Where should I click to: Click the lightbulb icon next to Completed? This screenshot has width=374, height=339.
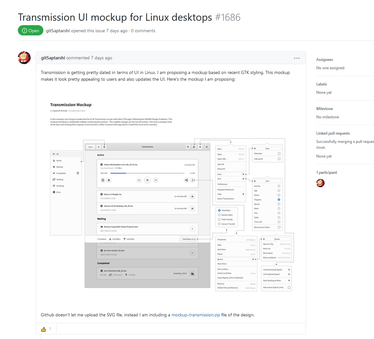point(78,173)
